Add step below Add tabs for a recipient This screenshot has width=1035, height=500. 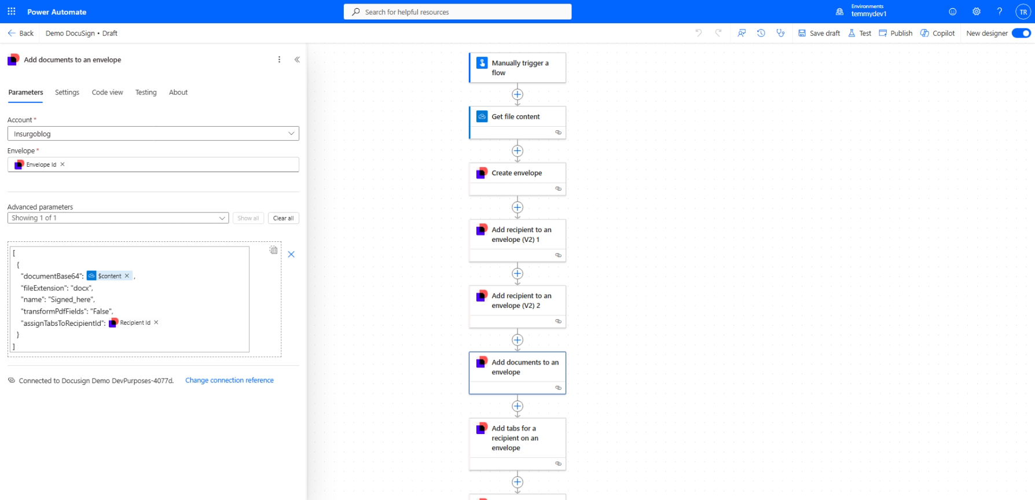517,482
